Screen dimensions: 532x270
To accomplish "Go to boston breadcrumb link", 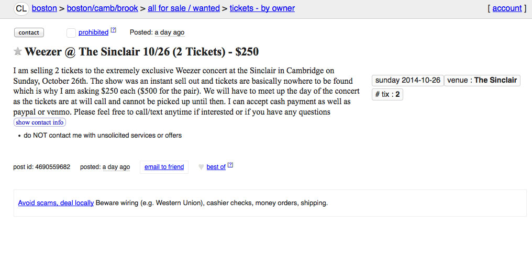I will (x=45, y=8).
